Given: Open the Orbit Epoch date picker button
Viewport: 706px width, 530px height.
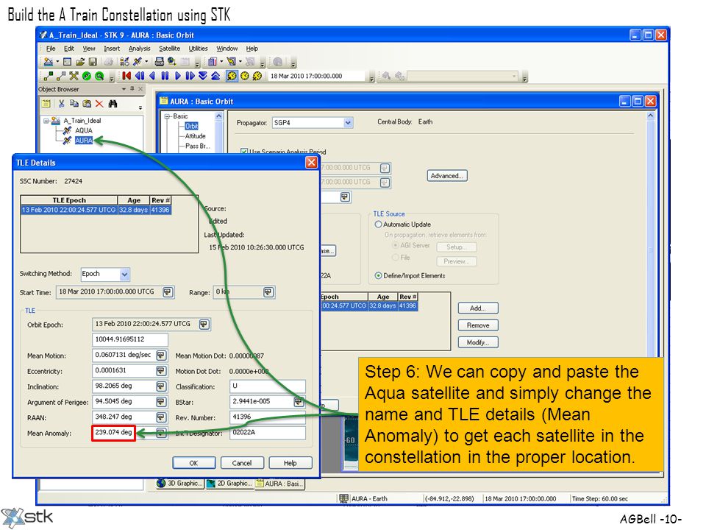Looking at the screenshot, I should pos(204,325).
